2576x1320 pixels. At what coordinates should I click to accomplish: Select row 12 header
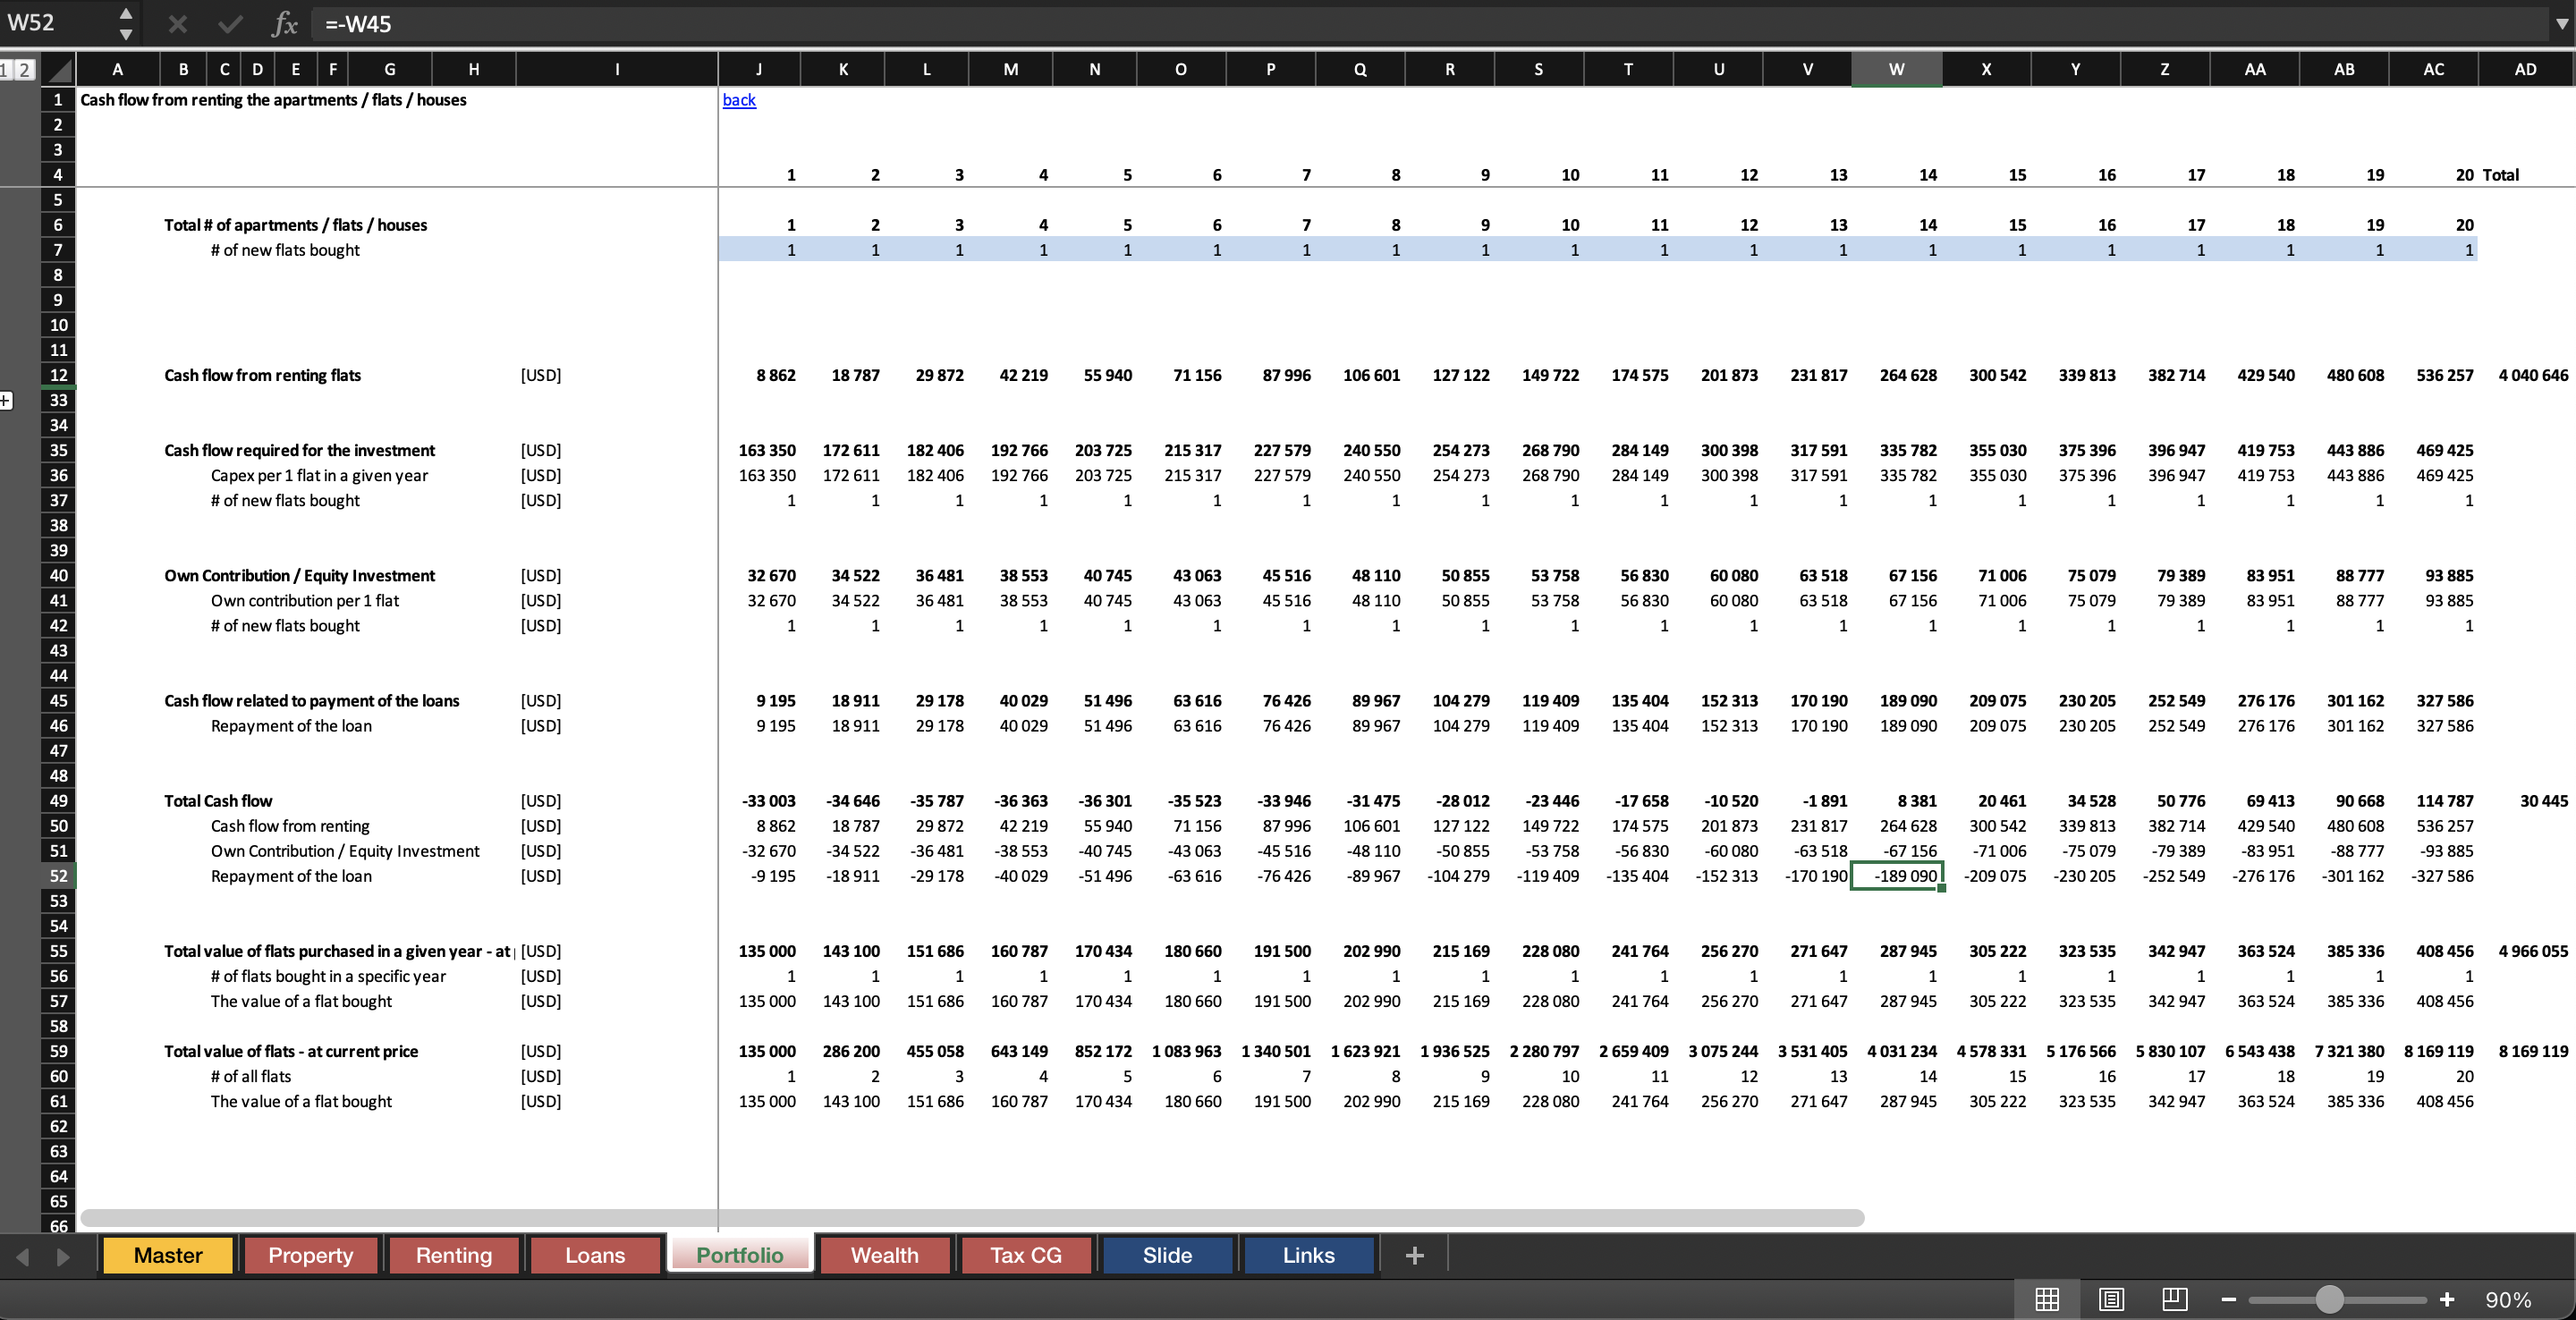point(58,375)
